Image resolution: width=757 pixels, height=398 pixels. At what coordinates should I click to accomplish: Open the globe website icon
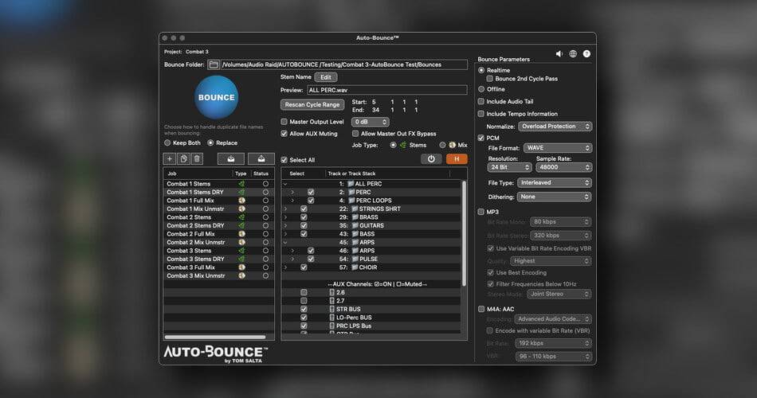(x=573, y=54)
